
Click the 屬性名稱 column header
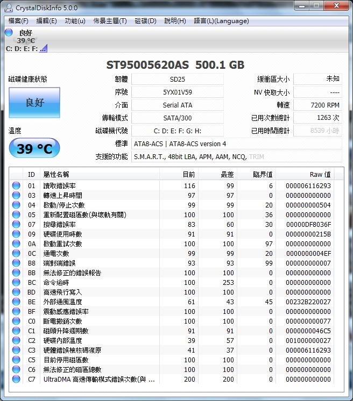[100, 174]
